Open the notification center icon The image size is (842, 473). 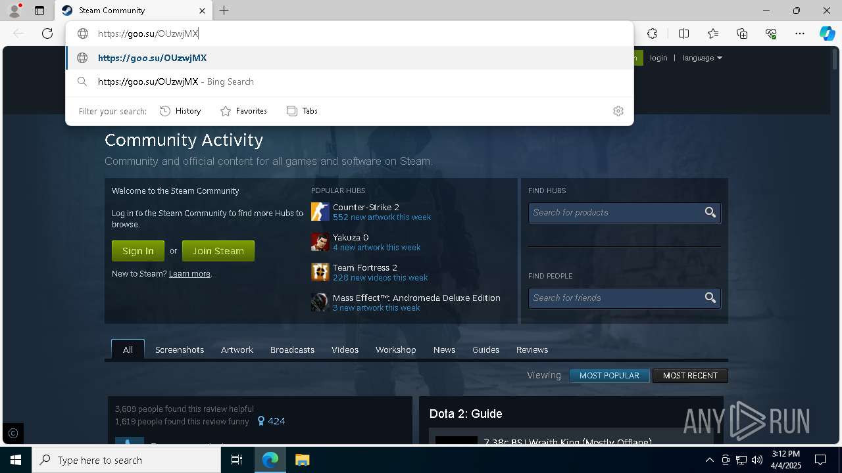click(820, 460)
